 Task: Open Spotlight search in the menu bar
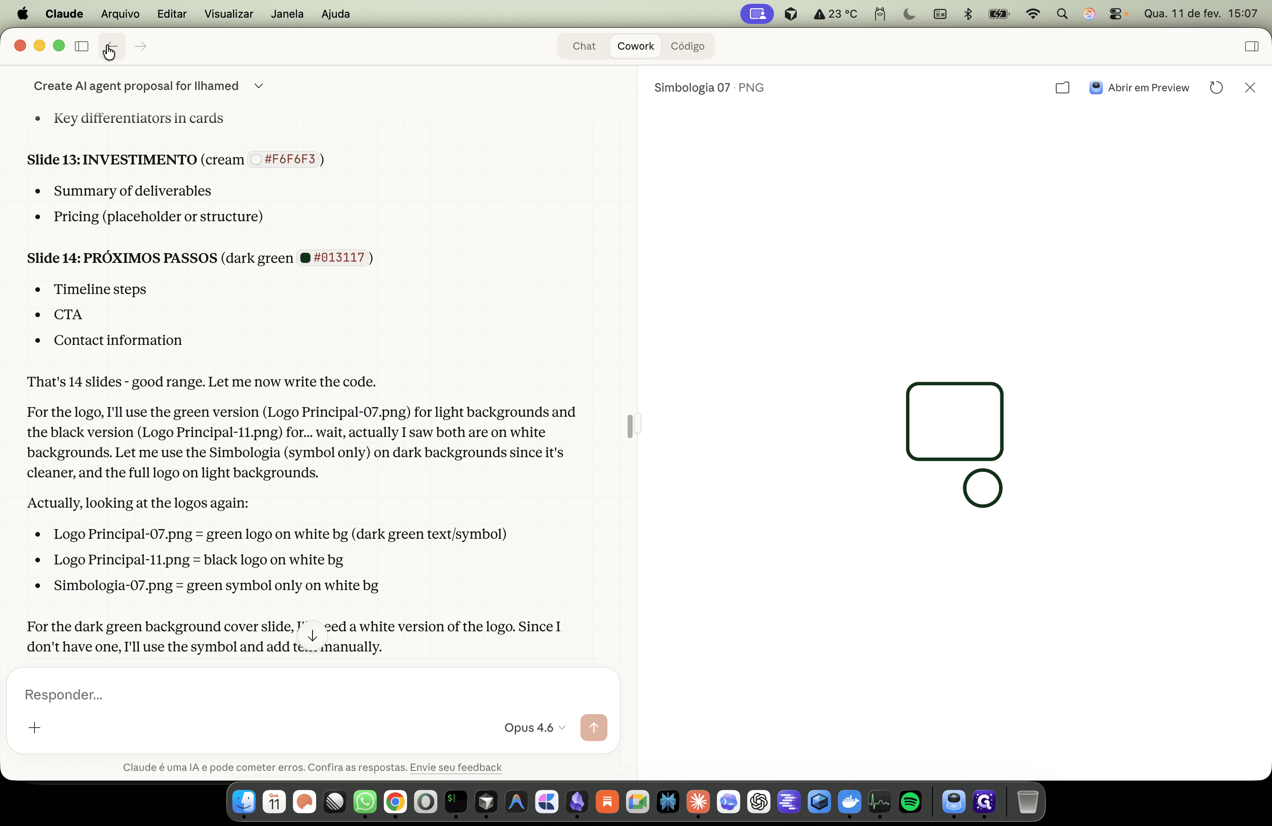(x=1062, y=14)
